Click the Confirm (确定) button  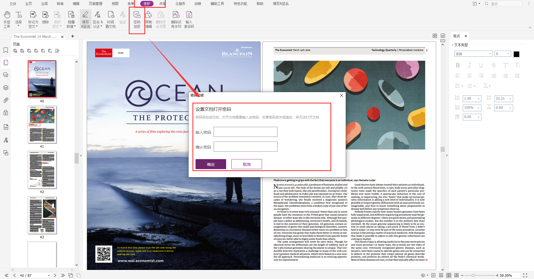pos(211,164)
